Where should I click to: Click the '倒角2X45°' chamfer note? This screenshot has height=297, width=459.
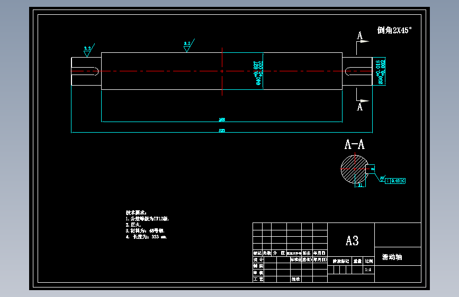(394, 30)
